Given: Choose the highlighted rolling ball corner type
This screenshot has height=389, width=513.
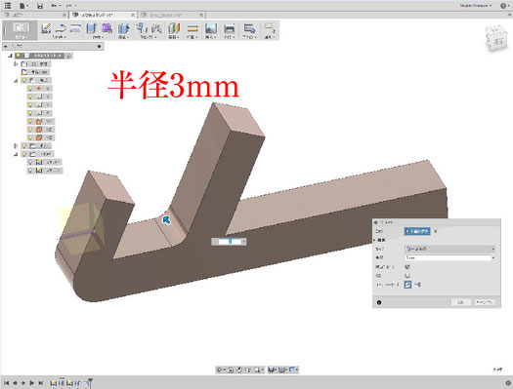Looking at the screenshot, I should [x=407, y=285].
